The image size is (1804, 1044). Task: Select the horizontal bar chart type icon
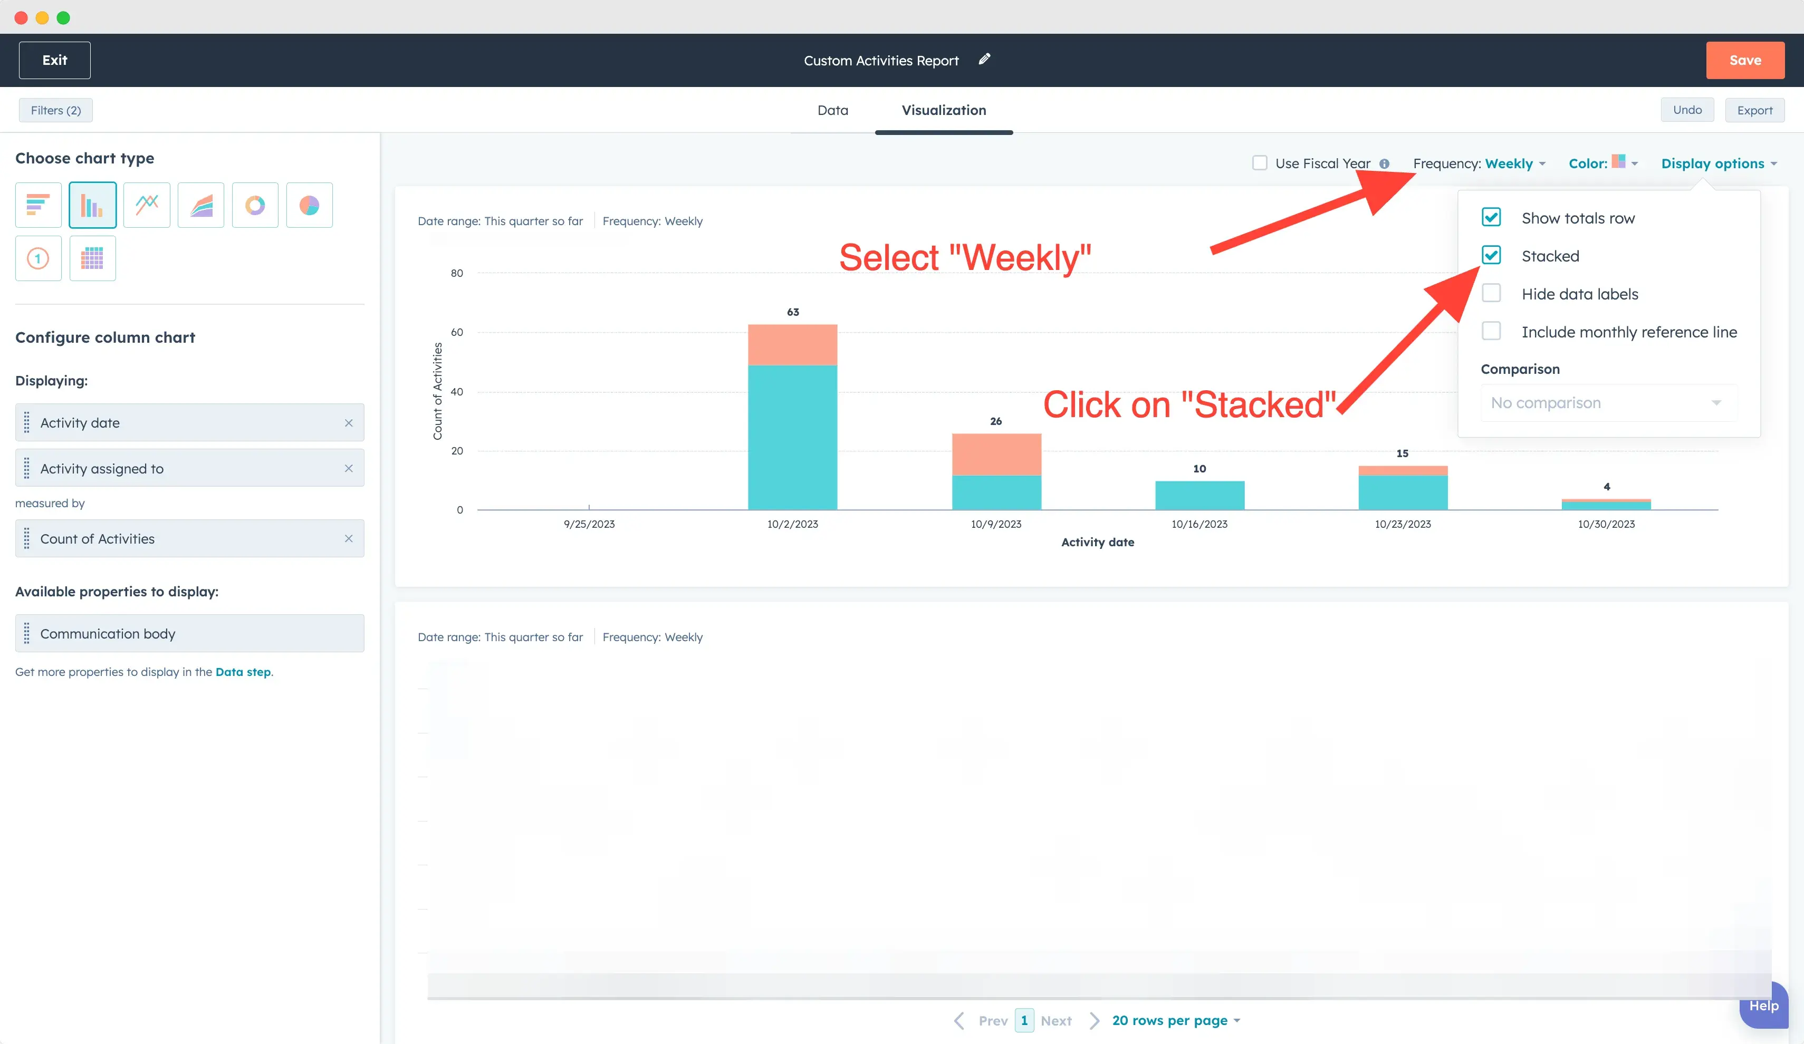[38, 205]
